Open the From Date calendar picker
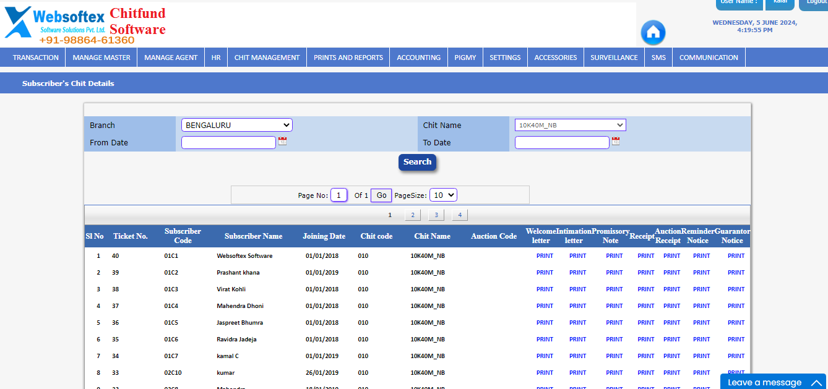 282,141
